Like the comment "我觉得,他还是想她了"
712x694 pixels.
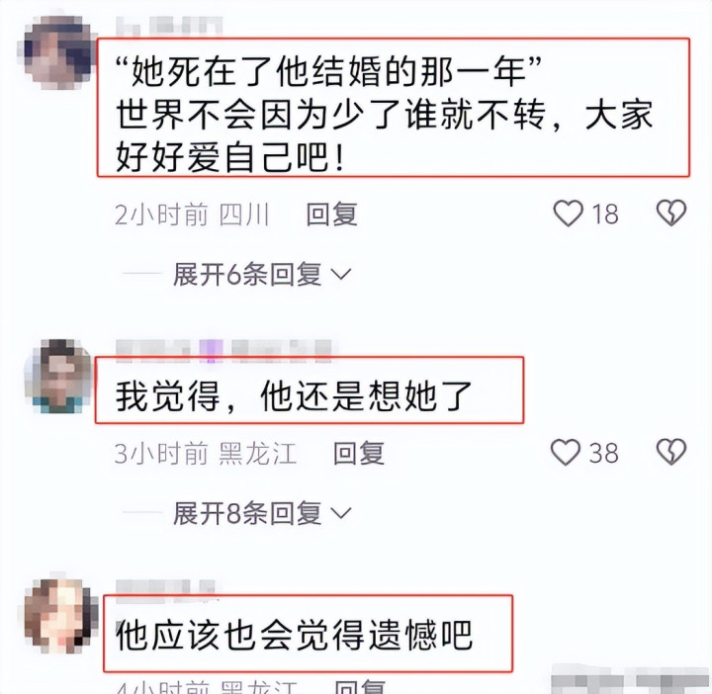click(566, 452)
